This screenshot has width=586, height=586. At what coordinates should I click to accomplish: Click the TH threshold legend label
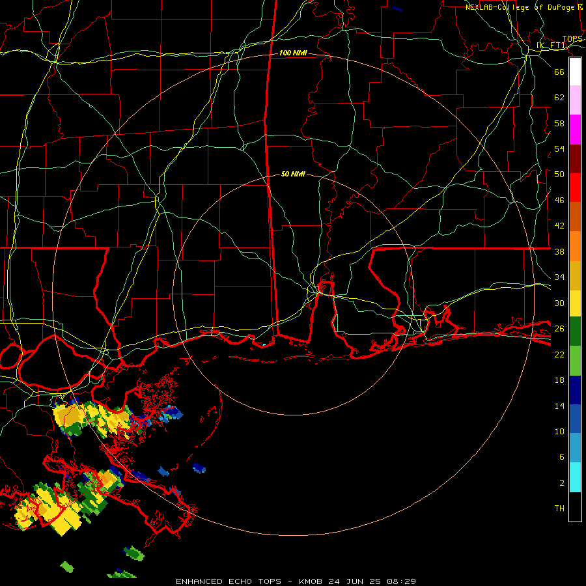(559, 509)
